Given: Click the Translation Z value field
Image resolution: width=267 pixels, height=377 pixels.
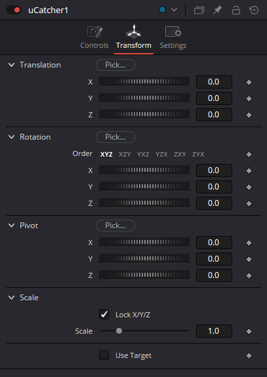Looking at the screenshot, I should pos(214,115).
